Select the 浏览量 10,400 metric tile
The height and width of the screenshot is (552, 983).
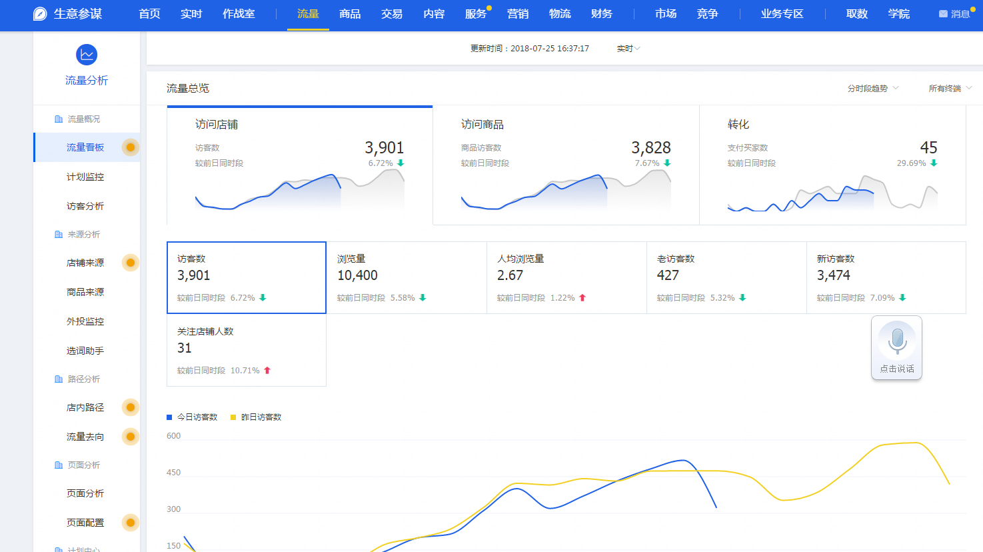pyautogui.click(x=407, y=277)
